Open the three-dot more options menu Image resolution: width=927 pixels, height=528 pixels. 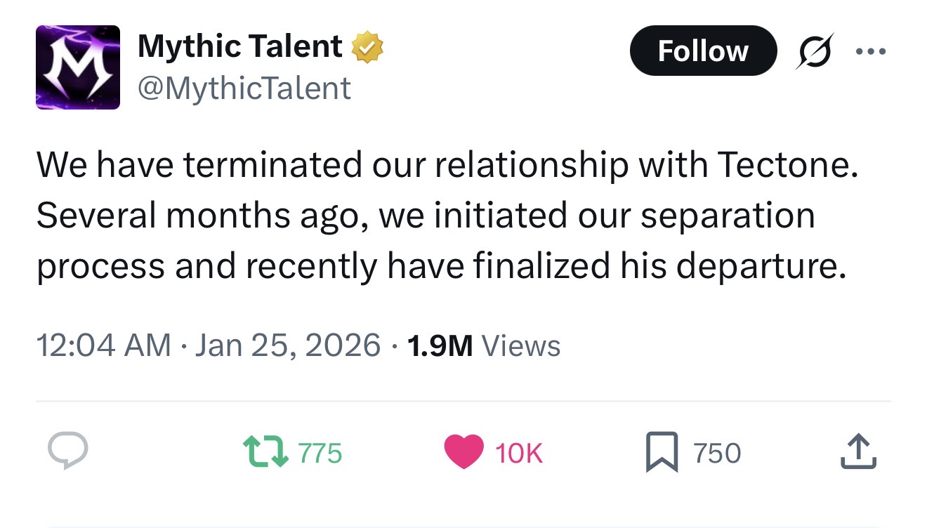tap(871, 52)
